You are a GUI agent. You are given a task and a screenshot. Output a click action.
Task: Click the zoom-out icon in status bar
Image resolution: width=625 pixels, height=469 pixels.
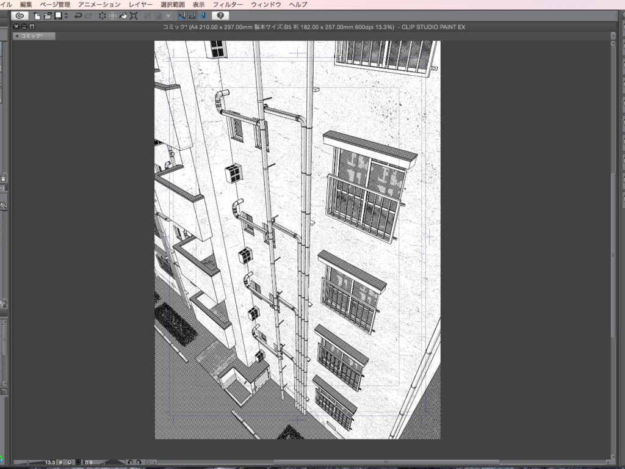coord(61,462)
